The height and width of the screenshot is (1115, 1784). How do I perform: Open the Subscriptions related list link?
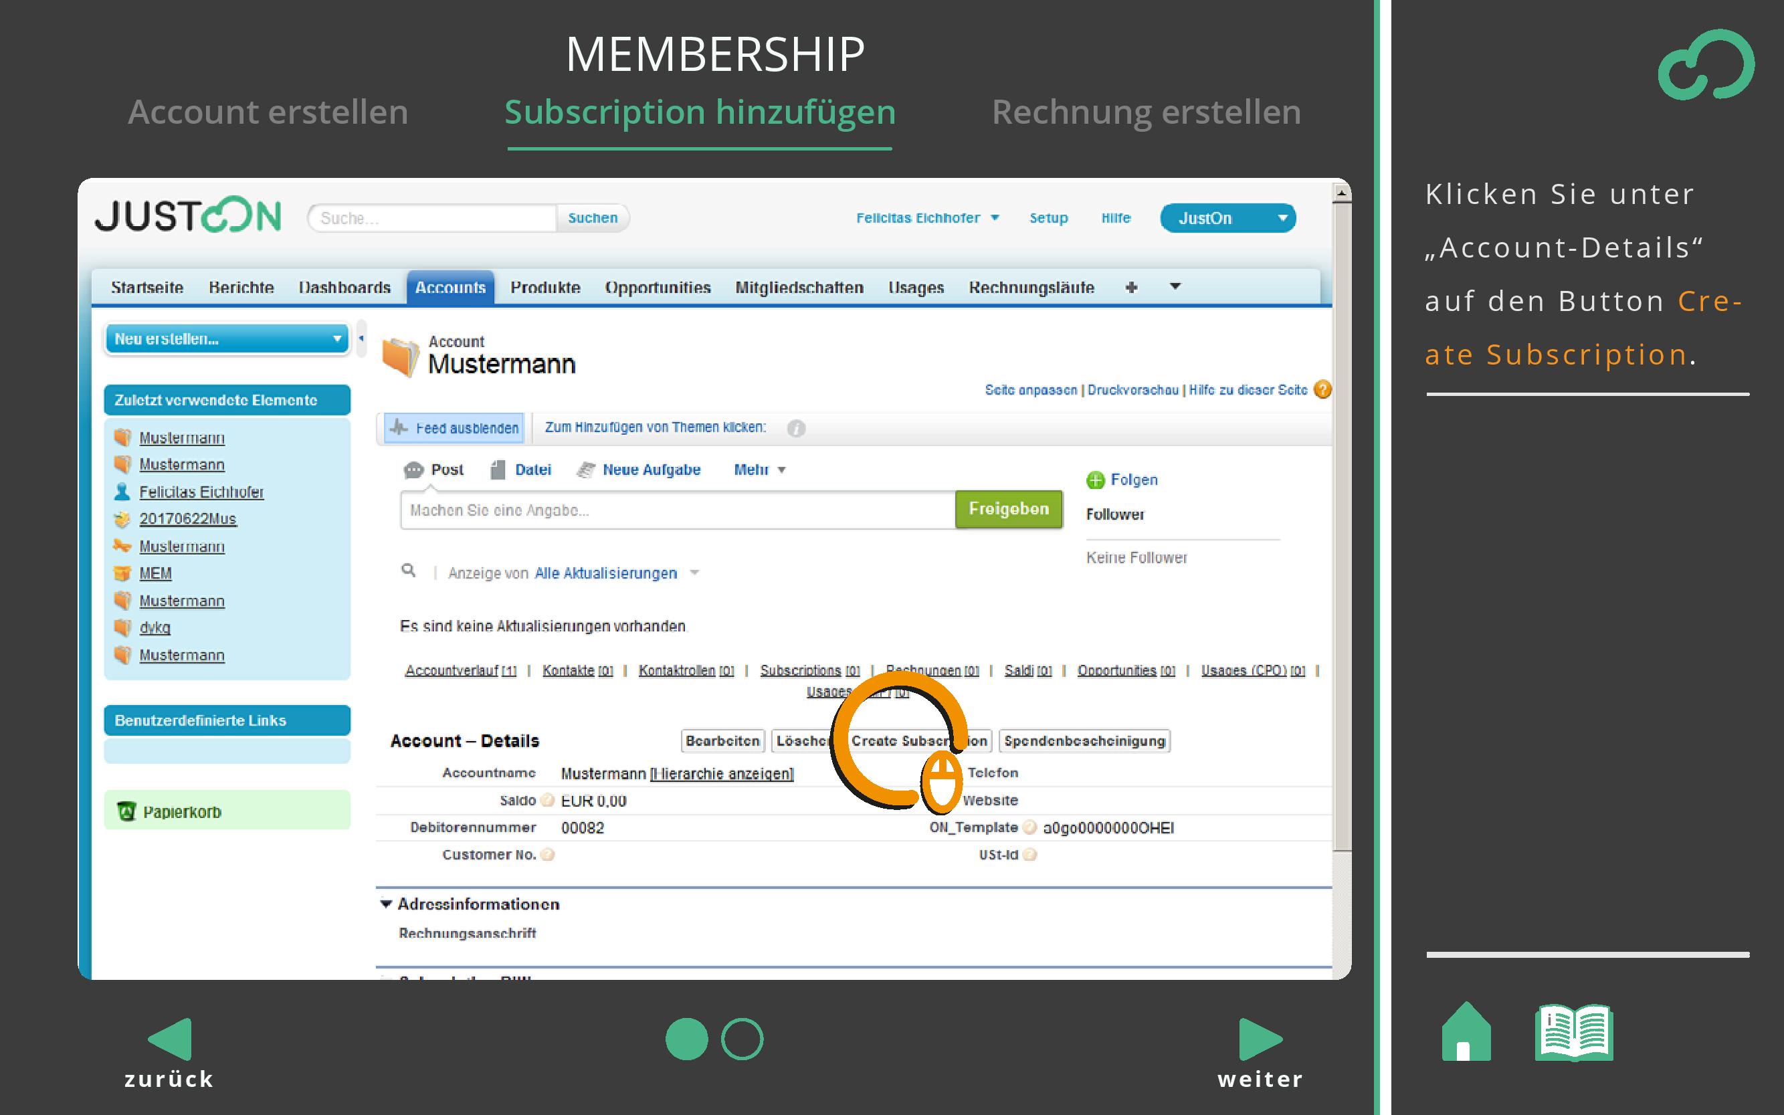click(x=800, y=670)
